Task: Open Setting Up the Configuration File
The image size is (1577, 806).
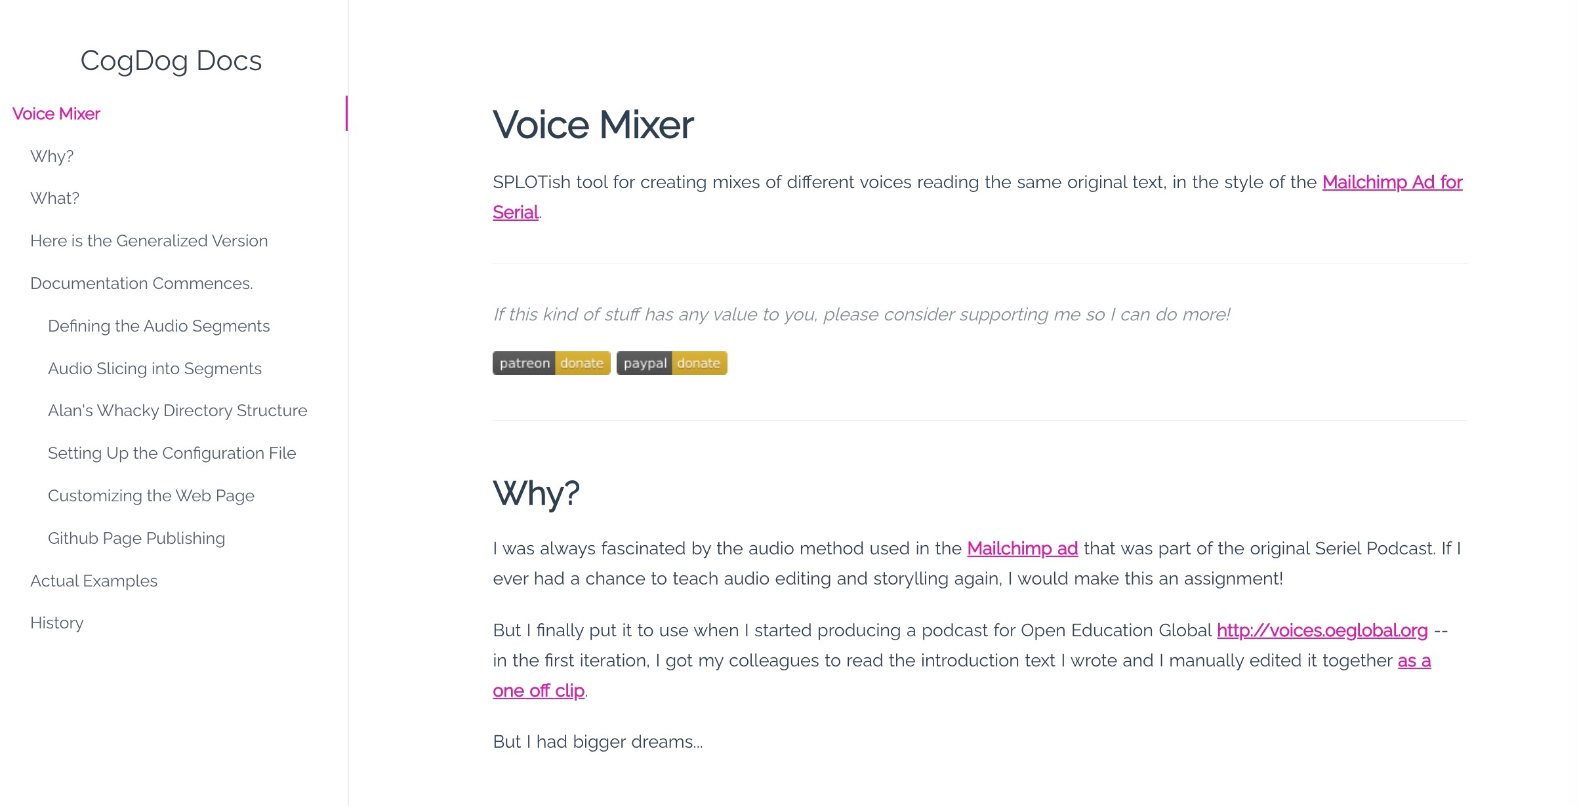Action: [x=172, y=453]
